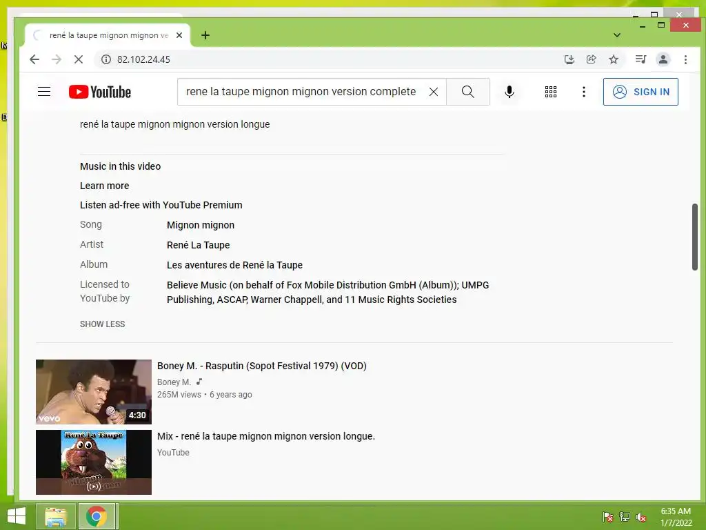Click Learn more link
The height and width of the screenshot is (530, 706).
click(x=105, y=186)
